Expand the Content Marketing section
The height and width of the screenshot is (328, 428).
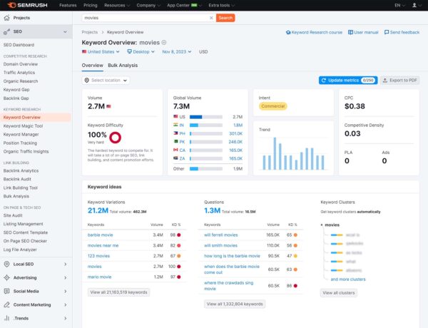click(65, 304)
